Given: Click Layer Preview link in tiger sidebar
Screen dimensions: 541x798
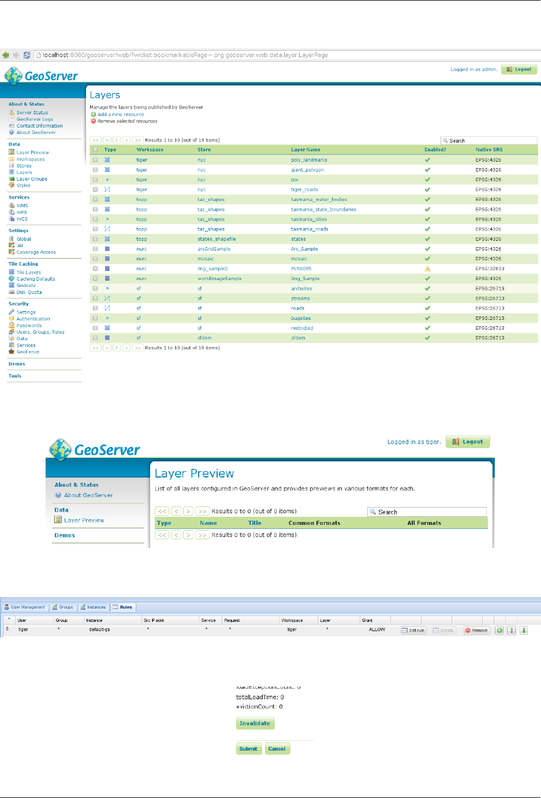Looking at the screenshot, I should pos(84,520).
